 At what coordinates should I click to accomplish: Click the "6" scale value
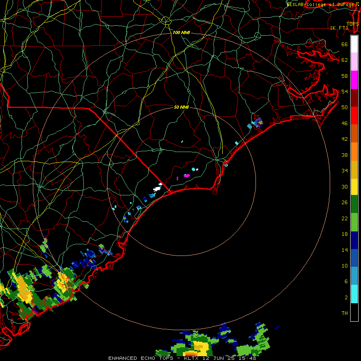[346, 282]
